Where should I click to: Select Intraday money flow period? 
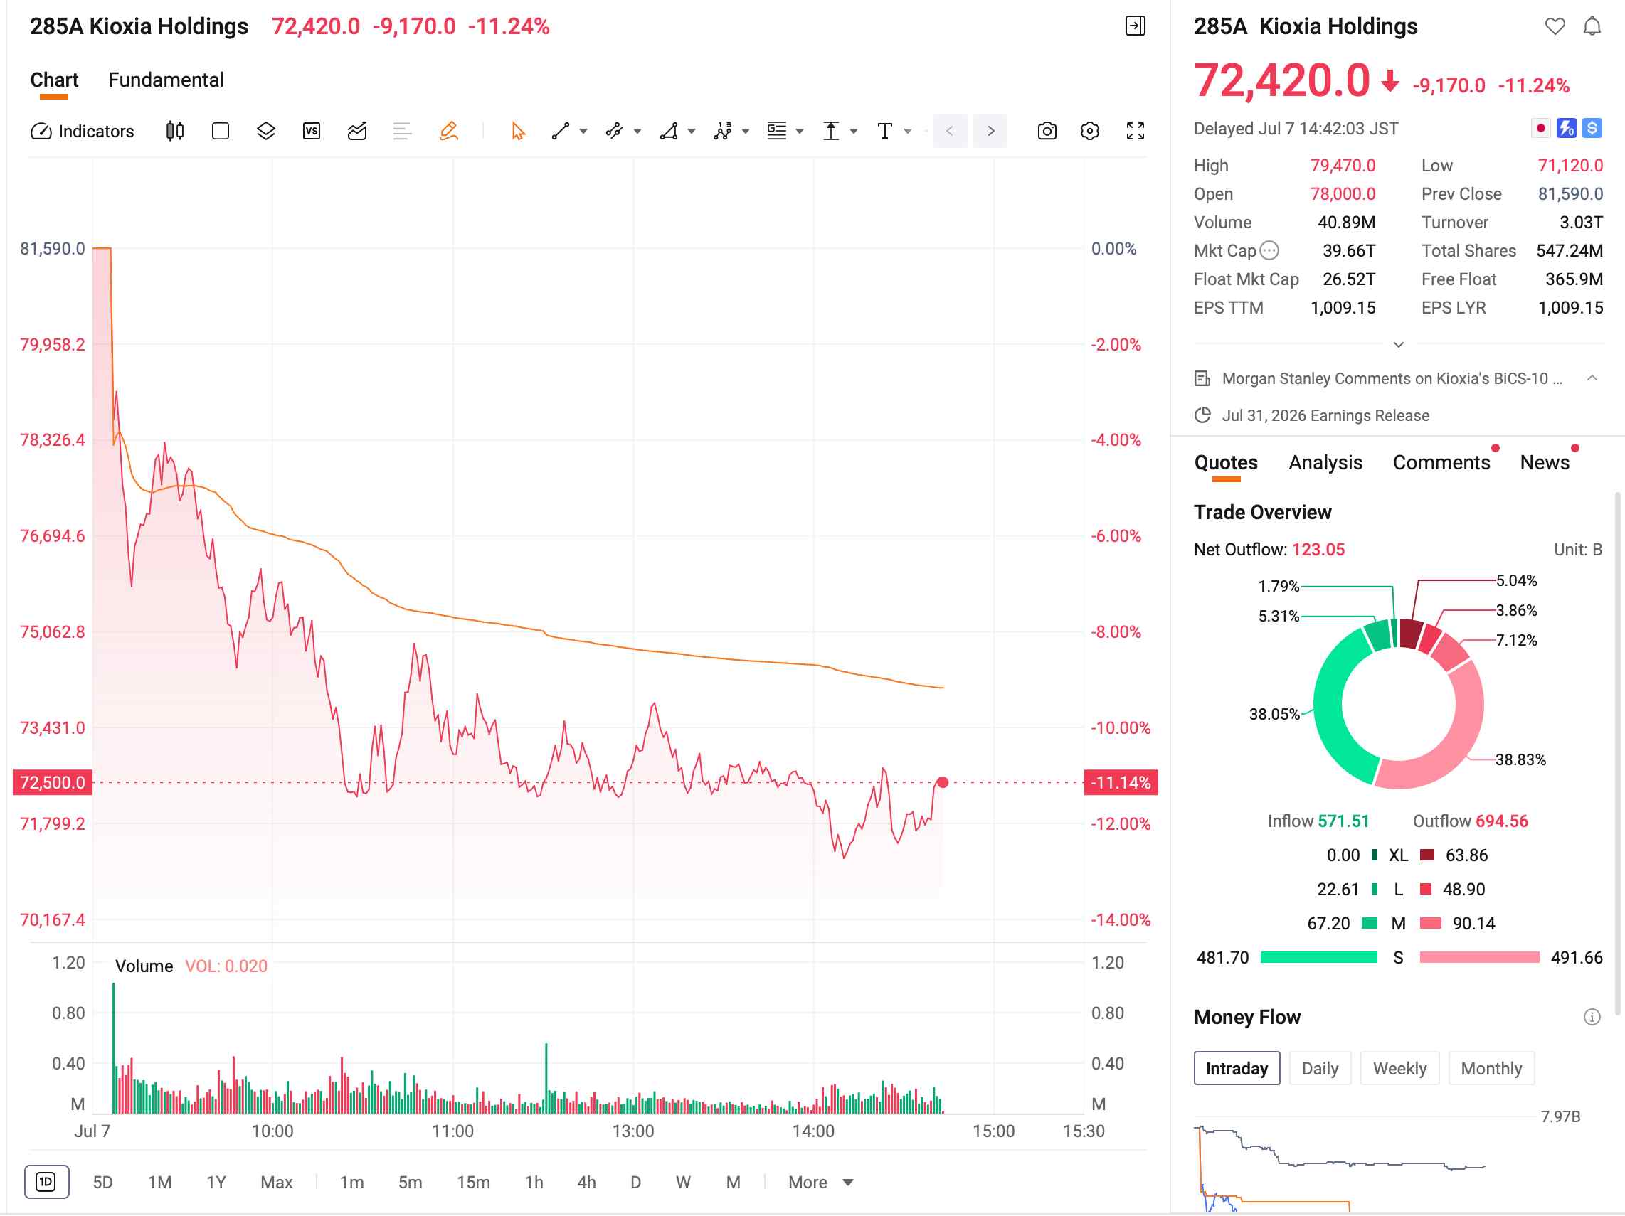point(1237,1068)
